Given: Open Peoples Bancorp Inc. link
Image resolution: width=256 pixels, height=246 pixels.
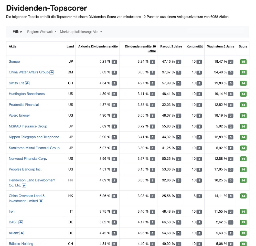Looking at the screenshot, I should click(x=25, y=169).
